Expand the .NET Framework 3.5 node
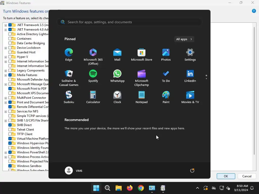259x194 pixels. click(x=6, y=25)
